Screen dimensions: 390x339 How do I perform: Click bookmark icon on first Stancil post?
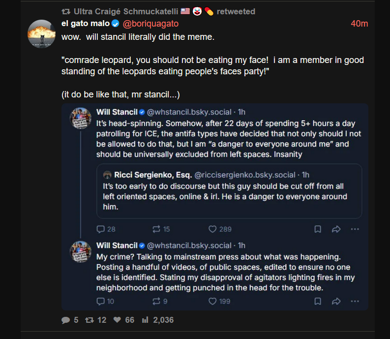tap(318, 229)
